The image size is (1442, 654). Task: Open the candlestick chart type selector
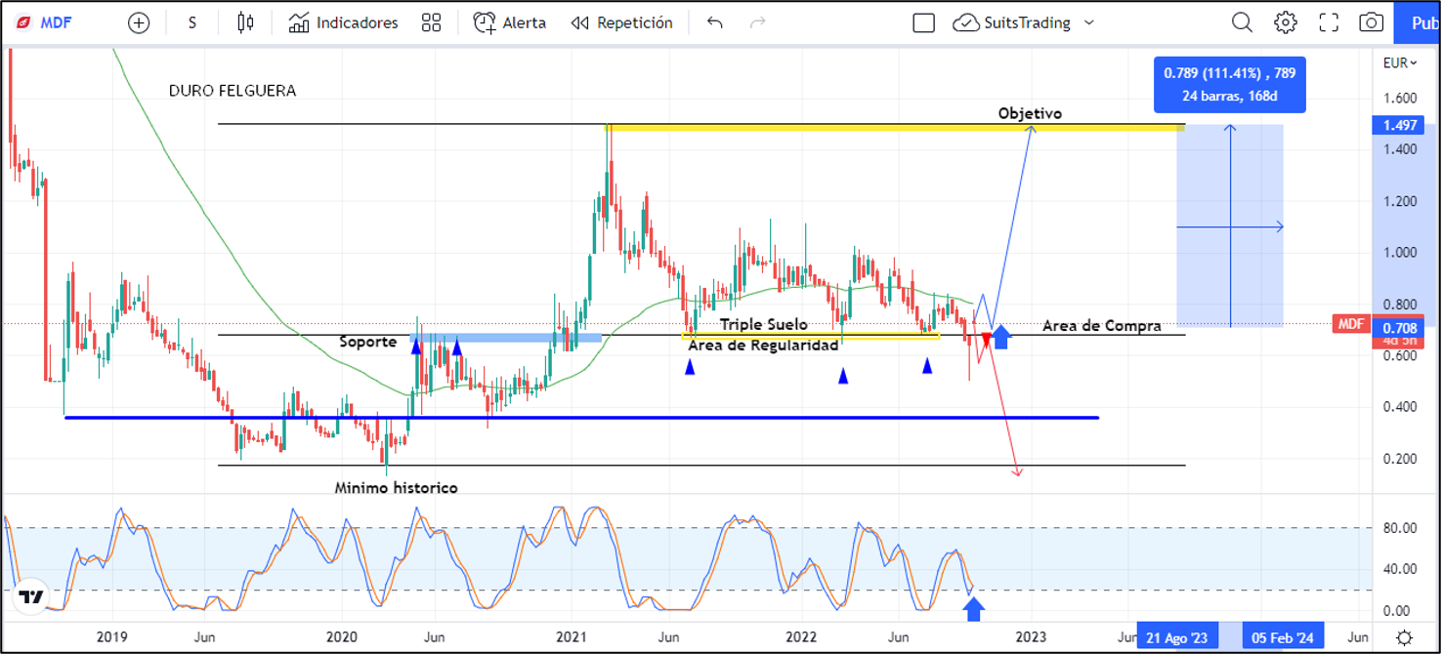point(245,22)
